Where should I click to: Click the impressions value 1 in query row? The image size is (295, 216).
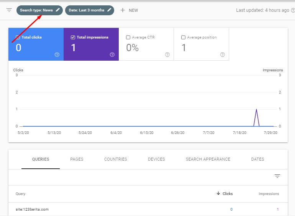click(x=278, y=209)
